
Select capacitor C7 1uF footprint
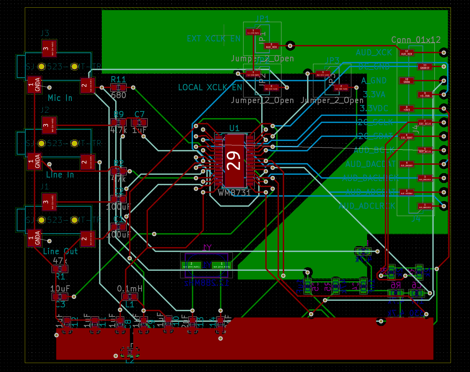click(139, 122)
